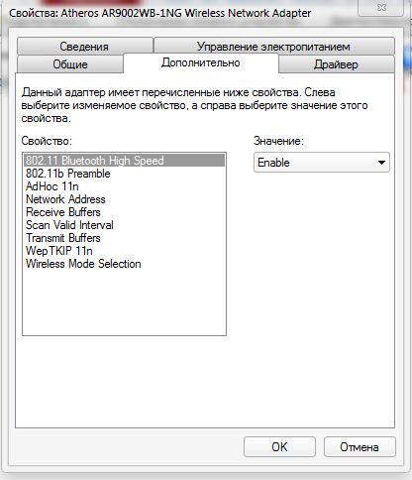Click the Enable value combo box text

[273, 163]
